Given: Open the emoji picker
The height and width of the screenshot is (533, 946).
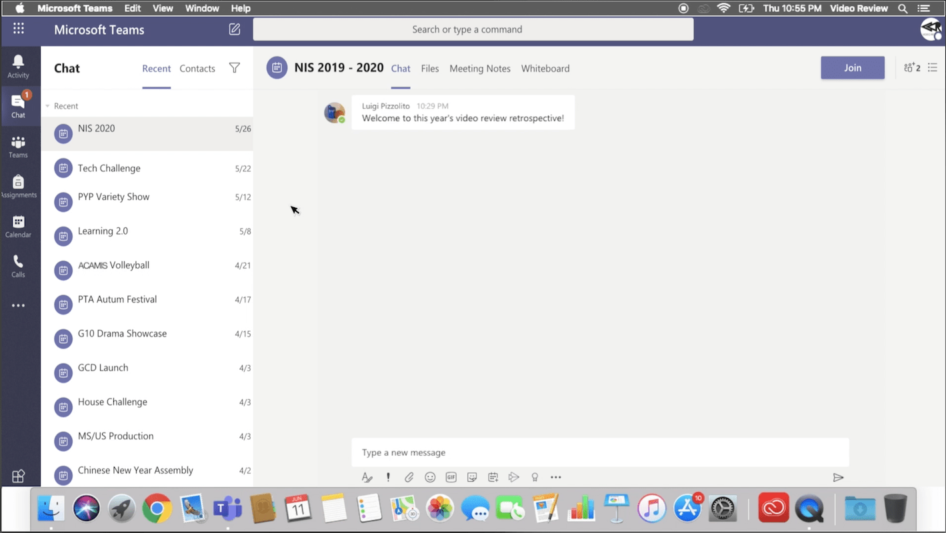Looking at the screenshot, I should point(430,477).
